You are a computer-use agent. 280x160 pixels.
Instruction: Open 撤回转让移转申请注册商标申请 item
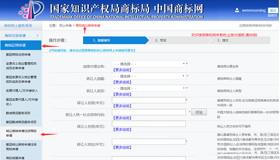(x=21, y=147)
